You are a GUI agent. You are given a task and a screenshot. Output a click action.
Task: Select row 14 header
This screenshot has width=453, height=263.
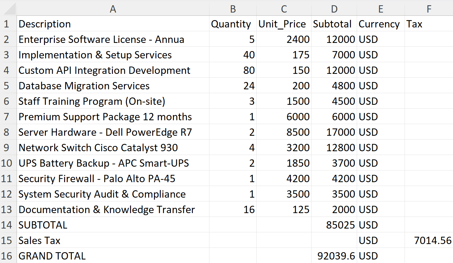(8, 225)
